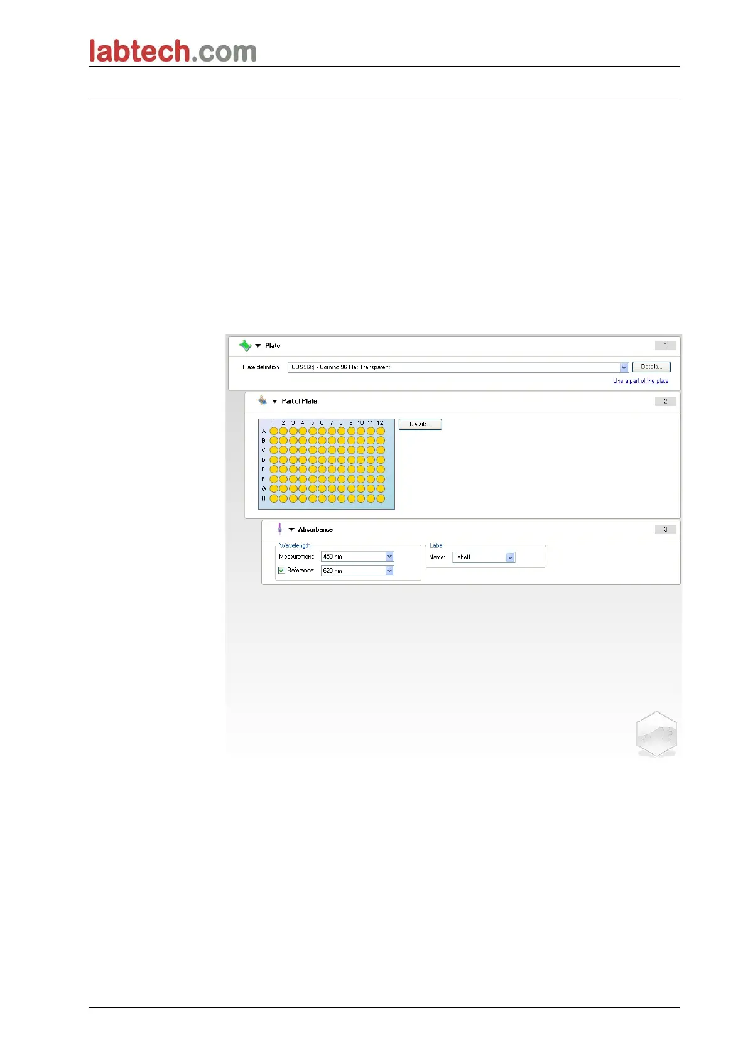Click strip number 2 badge
748x1057 pixels.
pos(665,401)
